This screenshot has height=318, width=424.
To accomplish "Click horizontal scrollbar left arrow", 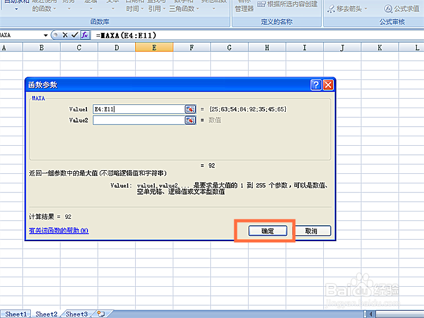I will [372, 314].
